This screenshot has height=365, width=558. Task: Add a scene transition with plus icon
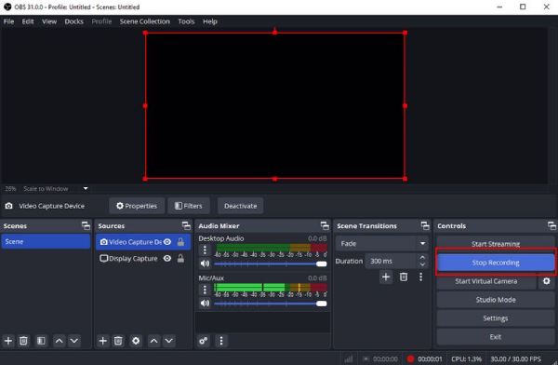pyautogui.click(x=386, y=277)
